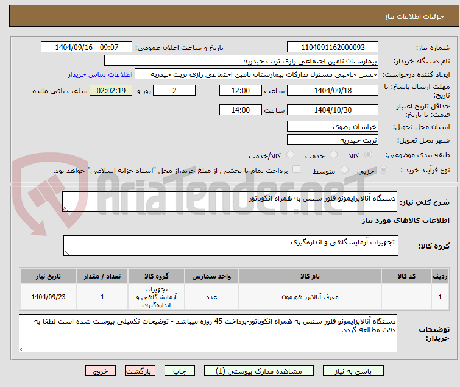
Task: Click the remaining time countdown 02:02:19
Action: [111, 90]
